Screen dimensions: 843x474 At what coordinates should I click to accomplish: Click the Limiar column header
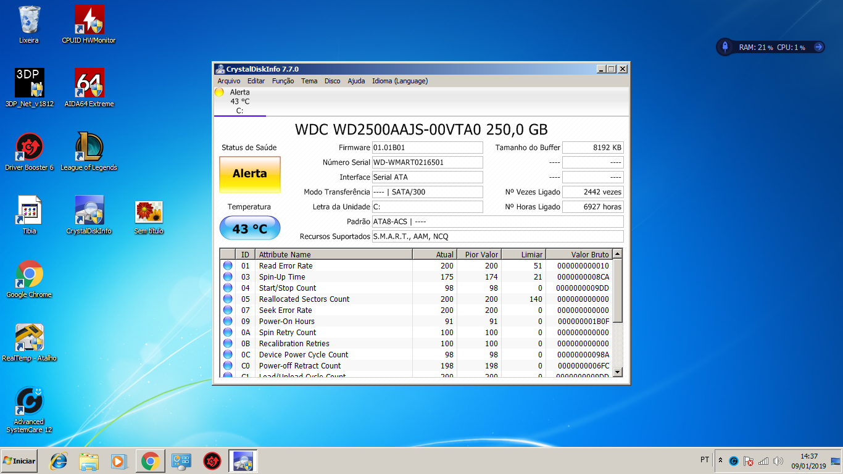point(523,254)
